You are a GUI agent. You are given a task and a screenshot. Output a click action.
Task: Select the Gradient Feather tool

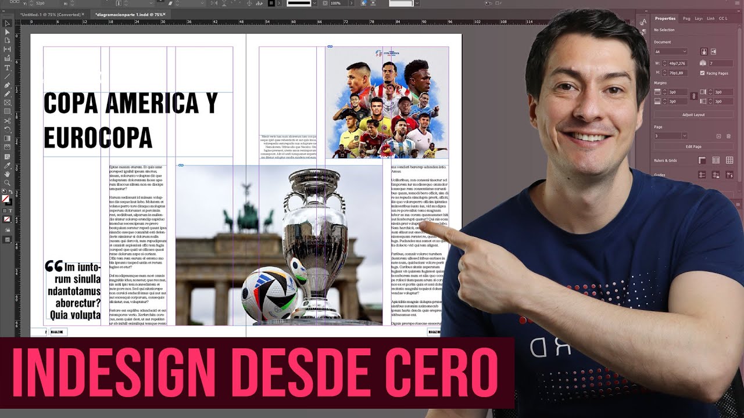(7, 147)
